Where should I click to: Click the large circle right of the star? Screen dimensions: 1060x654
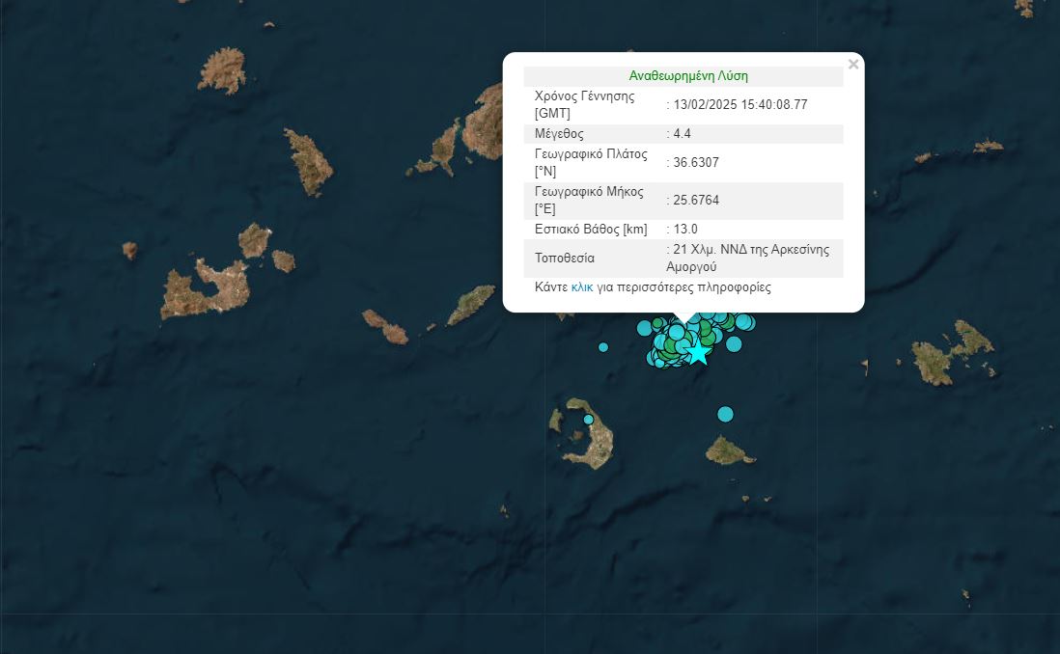734,344
